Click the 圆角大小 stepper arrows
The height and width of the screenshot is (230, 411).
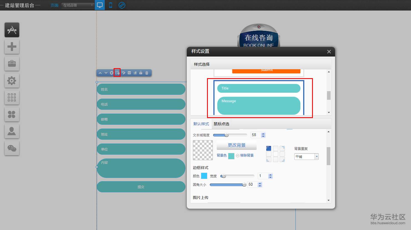click(260, 185)
